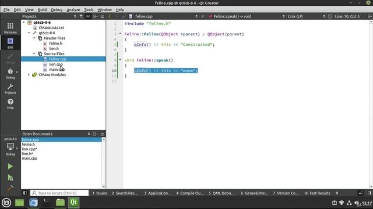This screenshot has height=209, width=373.
Task: Show the 2 Search Results pane
Action: tap(125, 193)
